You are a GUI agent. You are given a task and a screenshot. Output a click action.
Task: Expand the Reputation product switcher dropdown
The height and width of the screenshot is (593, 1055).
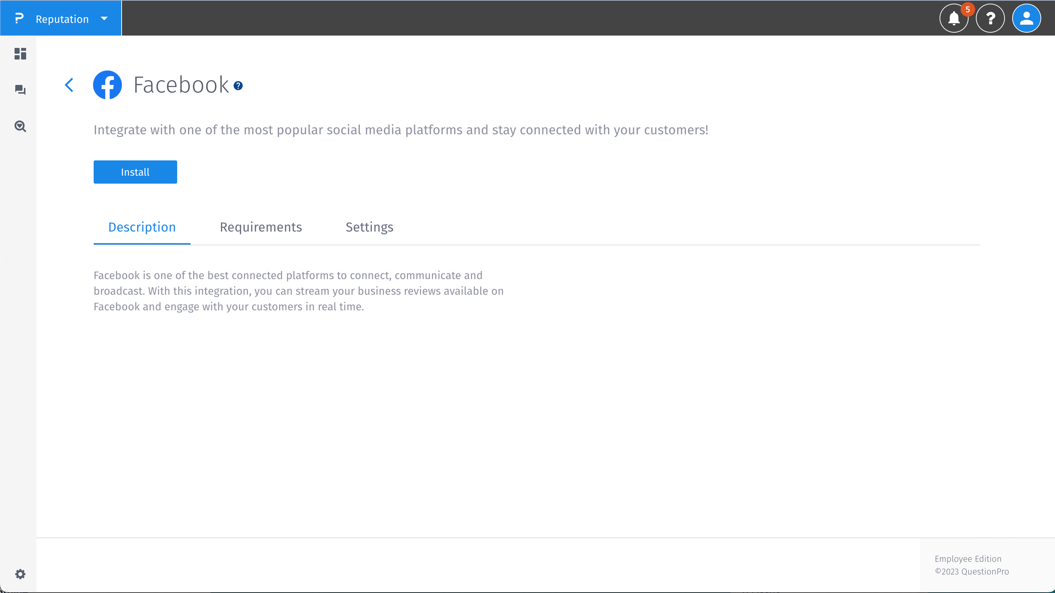point(103,19)
